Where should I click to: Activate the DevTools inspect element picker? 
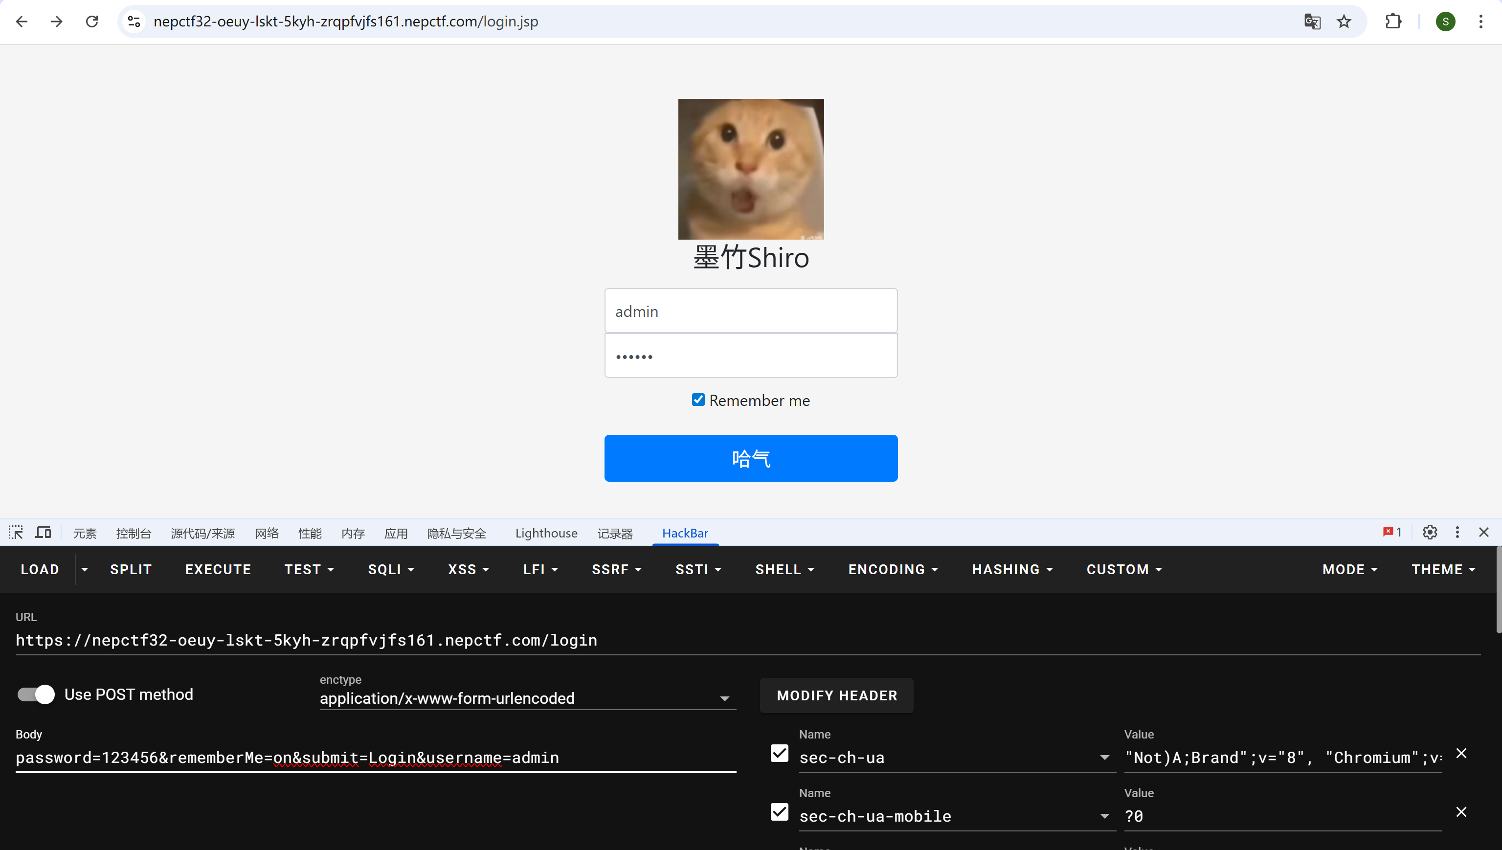click(16, 533)
